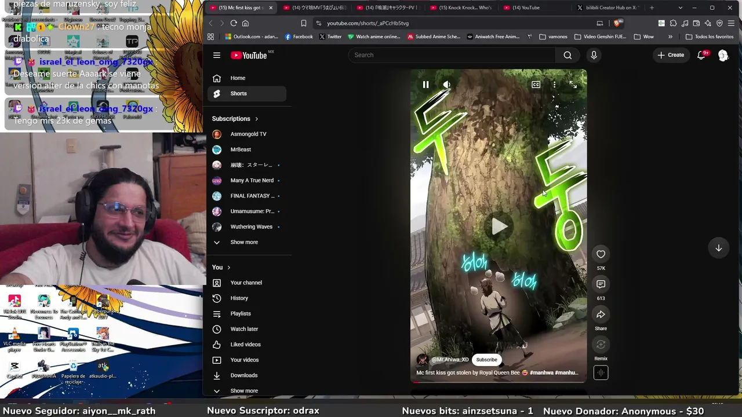742x417 pixels.
Task: Focus the YouTube search box
Action: [452, 55]
